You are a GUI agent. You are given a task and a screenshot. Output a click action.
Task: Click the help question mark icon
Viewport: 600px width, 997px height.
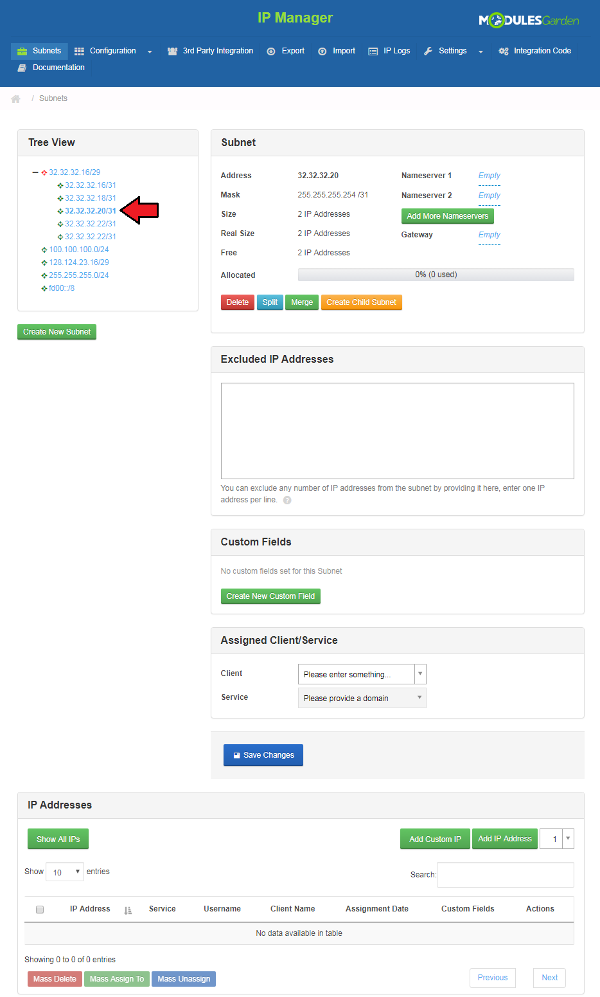[x=287, y=500]
